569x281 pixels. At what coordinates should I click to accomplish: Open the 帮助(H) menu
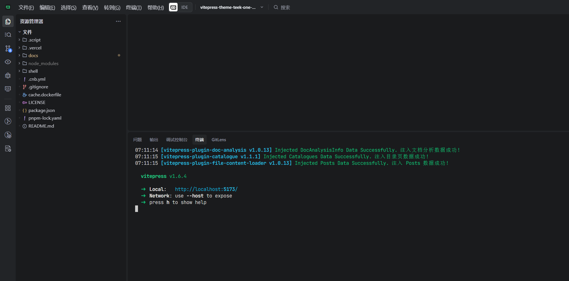pos(155,7)
